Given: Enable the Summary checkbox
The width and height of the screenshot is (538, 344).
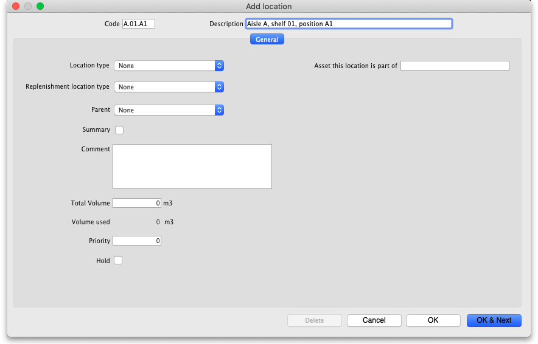Looking at the screenshot, I should point(119,130).
